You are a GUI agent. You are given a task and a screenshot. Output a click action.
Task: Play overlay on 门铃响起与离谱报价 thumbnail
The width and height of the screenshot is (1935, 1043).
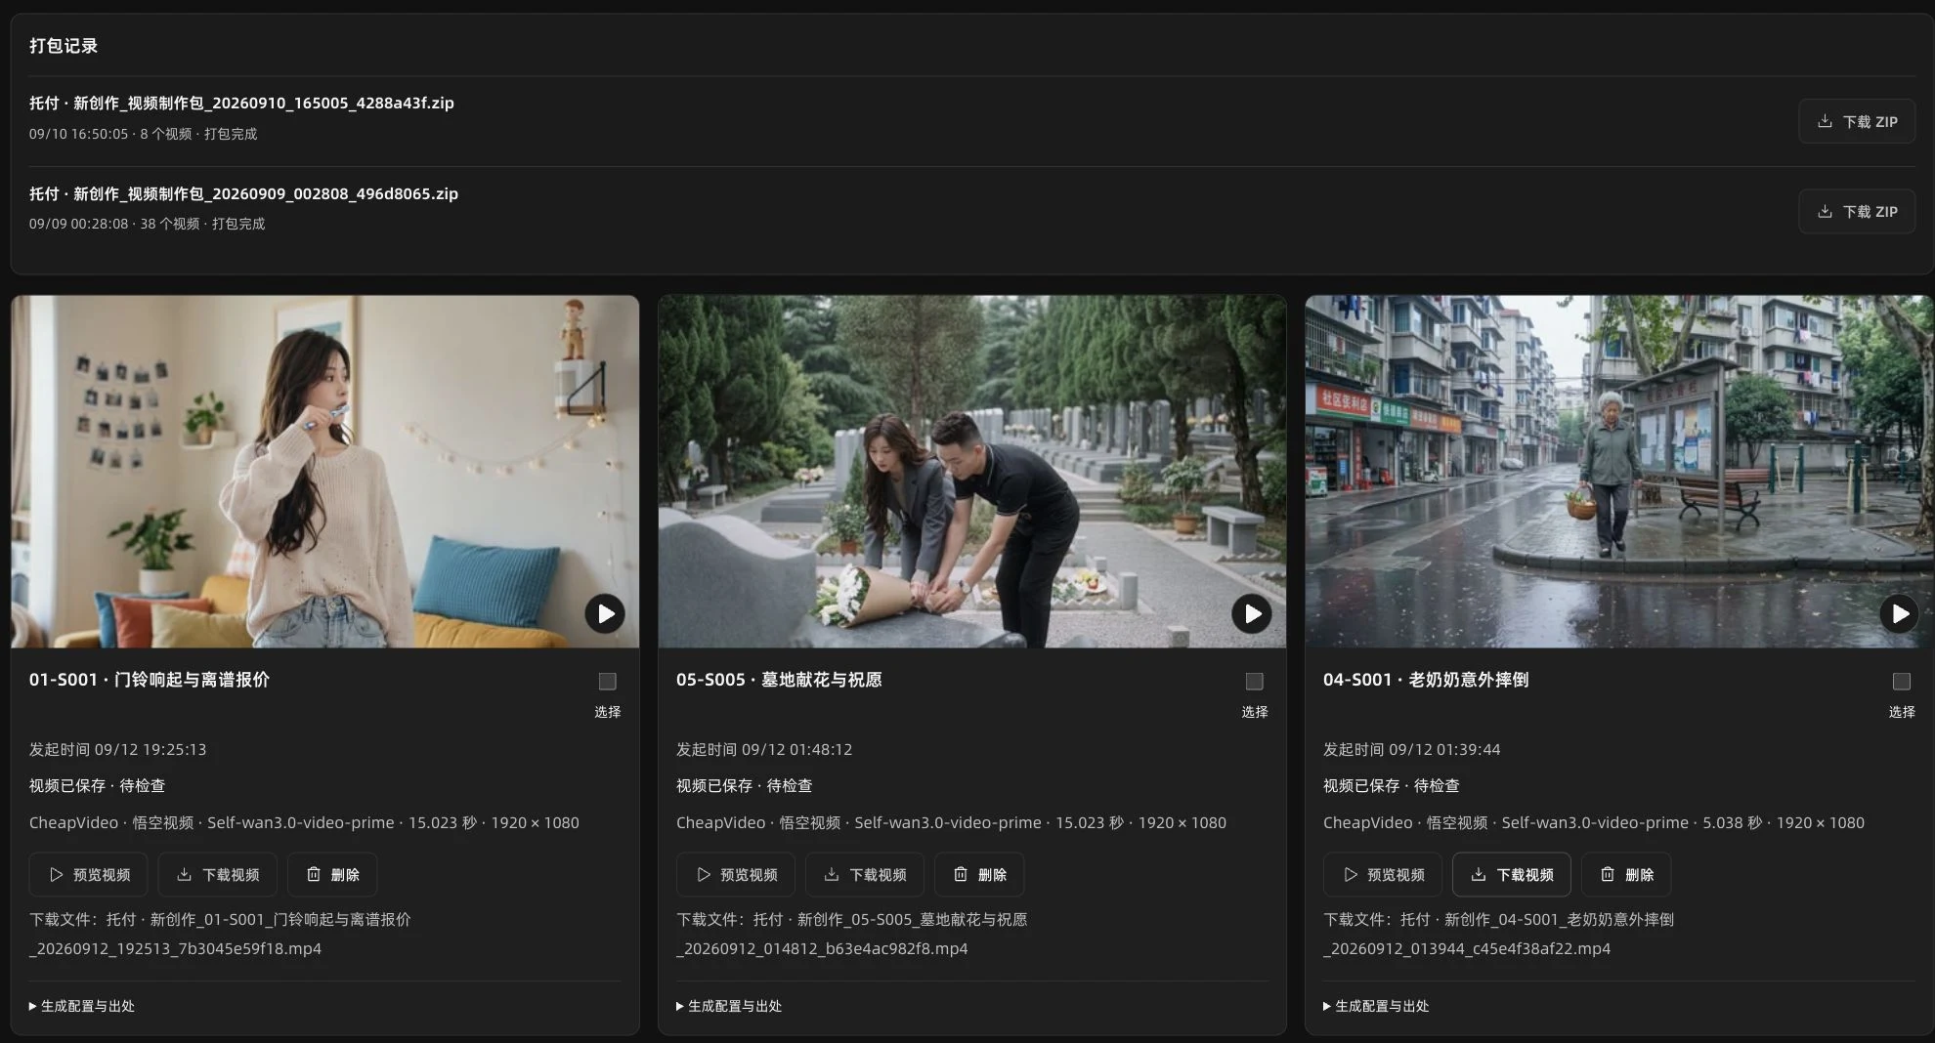click(605, 613)
